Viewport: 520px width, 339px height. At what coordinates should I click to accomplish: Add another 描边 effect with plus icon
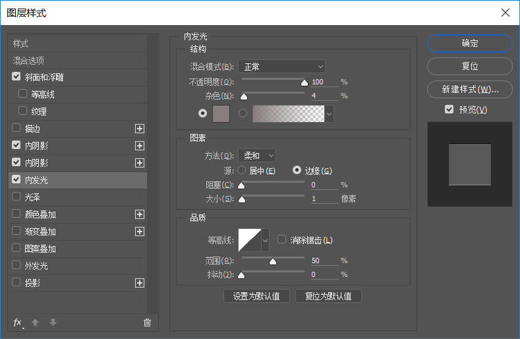coord(140,129)
